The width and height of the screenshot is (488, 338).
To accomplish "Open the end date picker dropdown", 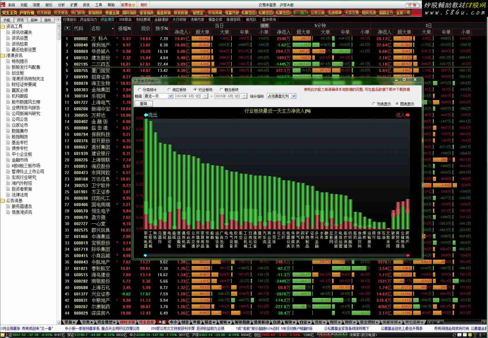I will 244,96.
